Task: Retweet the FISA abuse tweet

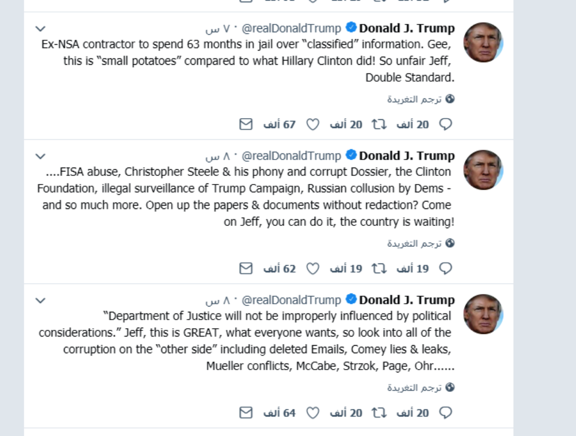Action: point(379,269)
